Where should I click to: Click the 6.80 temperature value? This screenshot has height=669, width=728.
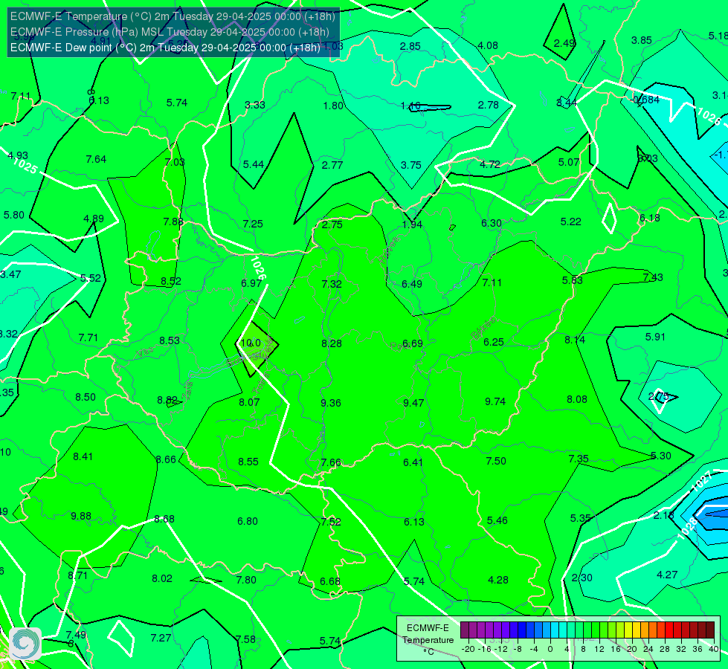[248, 521]
